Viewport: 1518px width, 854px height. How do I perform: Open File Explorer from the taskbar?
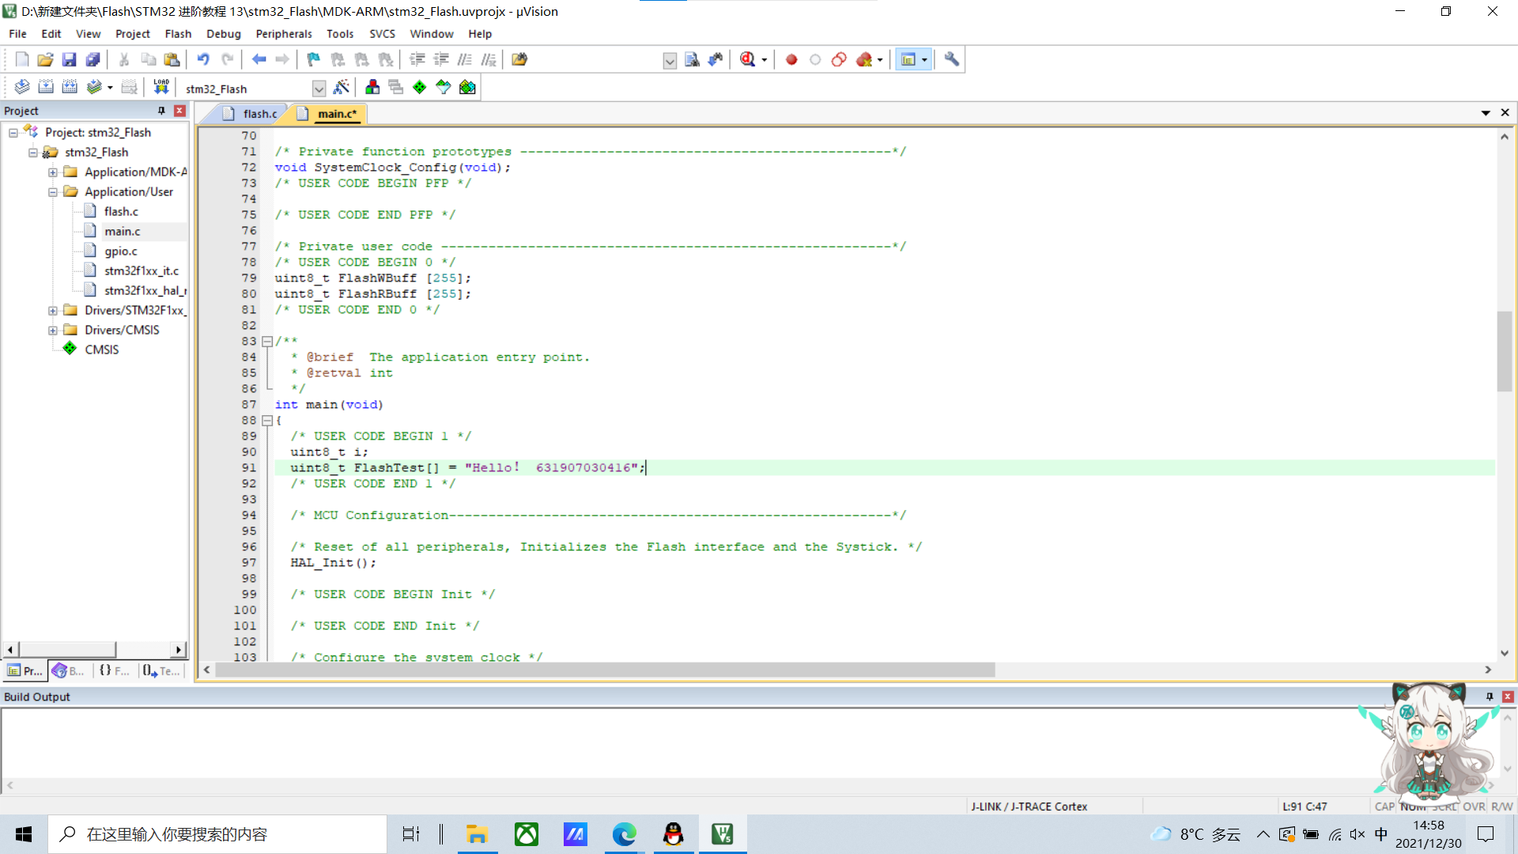pyautogui.click(x=476, y=834)
